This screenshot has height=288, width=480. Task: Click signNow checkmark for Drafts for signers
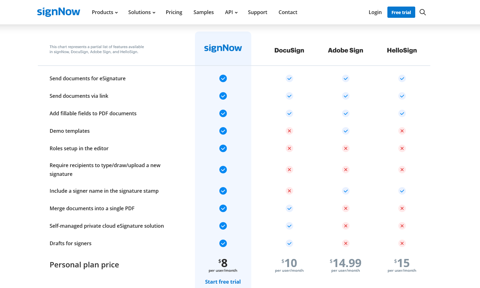click(x=223, y=243)
